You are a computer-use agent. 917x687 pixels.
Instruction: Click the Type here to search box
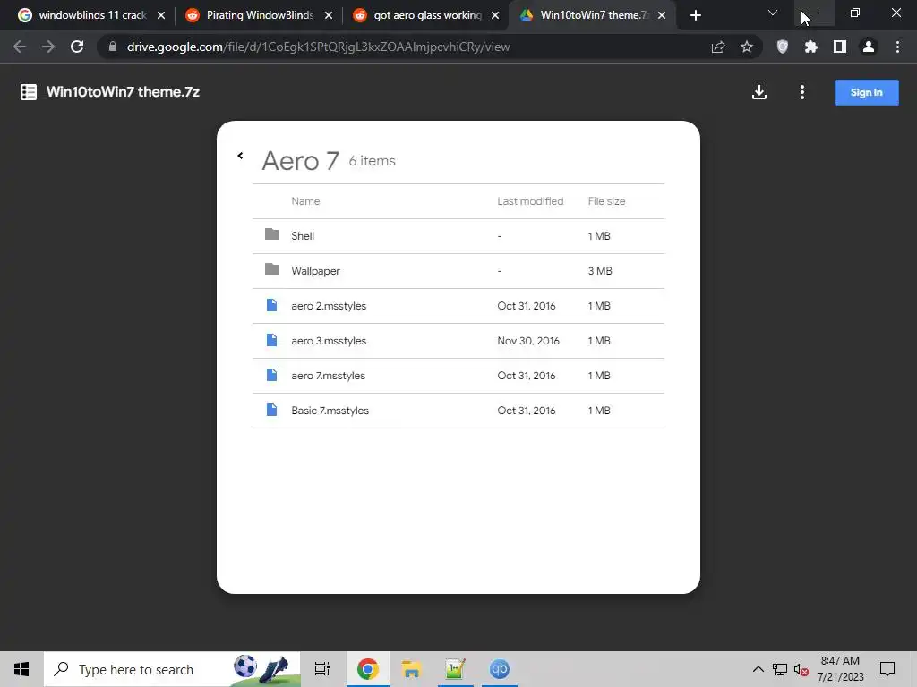coord(173,669)
